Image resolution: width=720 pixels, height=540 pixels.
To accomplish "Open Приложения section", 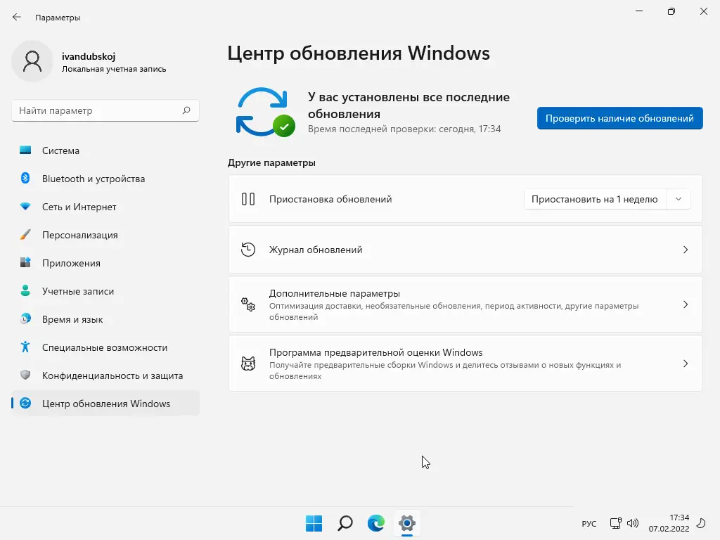I will pyautogui.click(x=105, y=263).
